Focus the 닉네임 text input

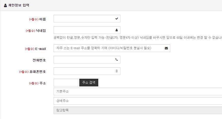tap(84, 30)
